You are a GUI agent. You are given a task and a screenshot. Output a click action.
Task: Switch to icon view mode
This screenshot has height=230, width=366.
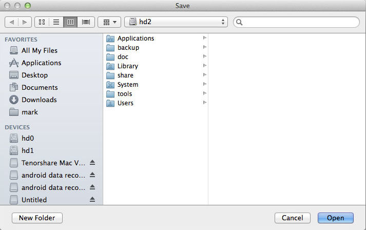click(42, 22)
